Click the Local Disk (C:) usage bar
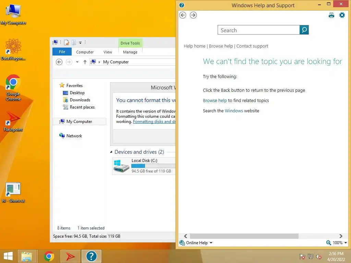Image resolution: width=351 pixels, height=263 pixels. coord(153,166)
